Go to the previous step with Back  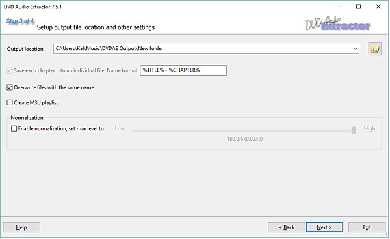(x=287, y=227)
